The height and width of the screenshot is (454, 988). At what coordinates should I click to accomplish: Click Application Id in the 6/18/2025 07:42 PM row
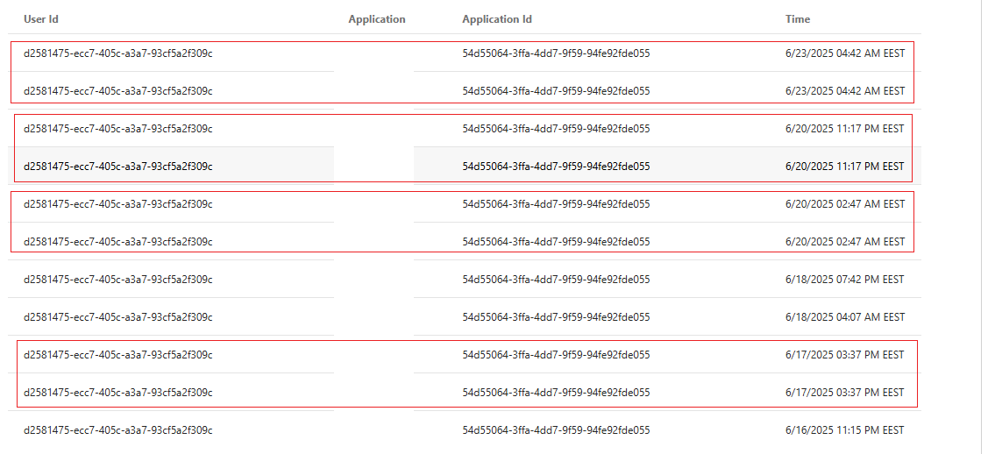[556, 280]
